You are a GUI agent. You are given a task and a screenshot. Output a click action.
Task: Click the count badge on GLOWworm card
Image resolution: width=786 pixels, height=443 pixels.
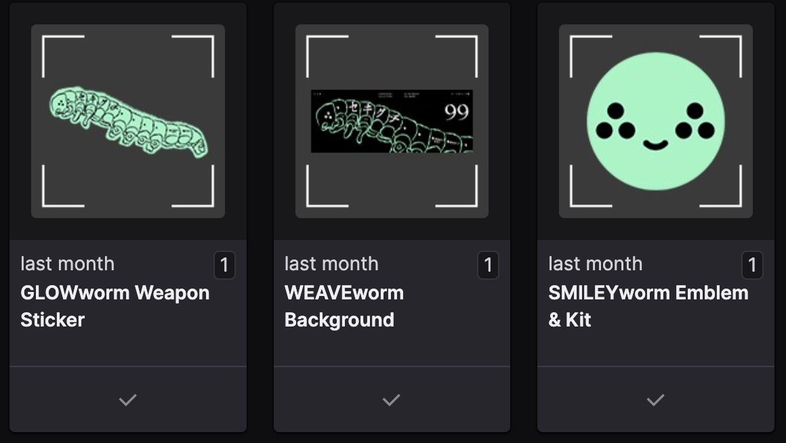click(x=224, y=266)
